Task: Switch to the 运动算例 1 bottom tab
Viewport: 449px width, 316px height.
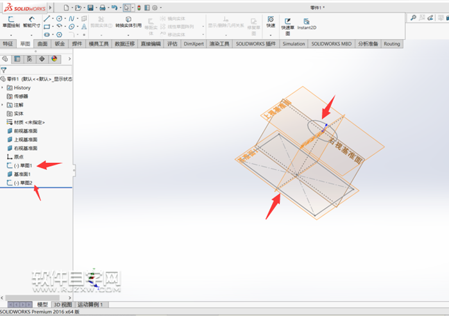Action: pyautogui.click(x=90, y=304)
